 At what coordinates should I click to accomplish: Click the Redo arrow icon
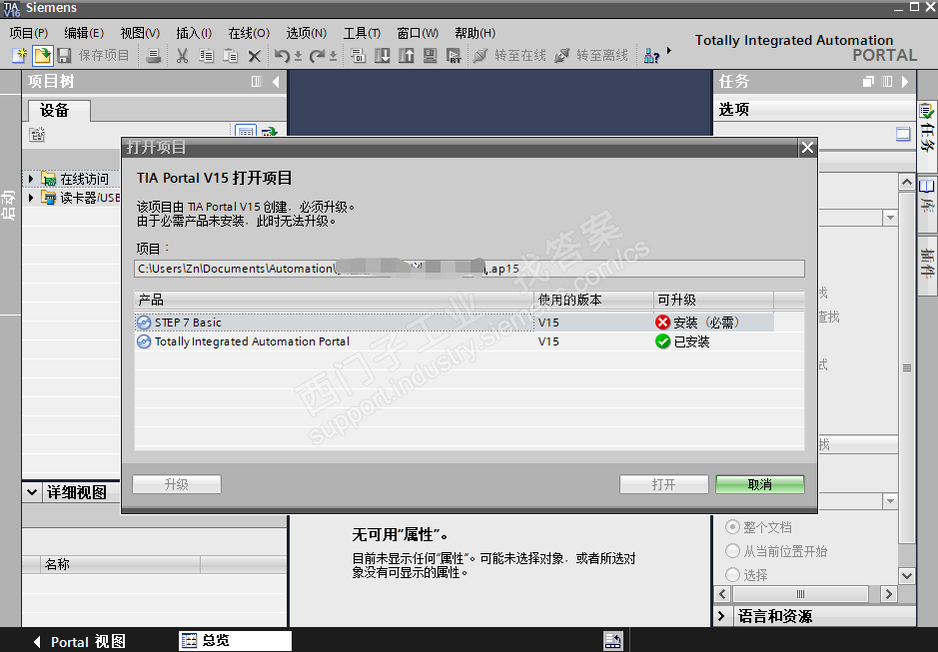(x=317, y=56)
